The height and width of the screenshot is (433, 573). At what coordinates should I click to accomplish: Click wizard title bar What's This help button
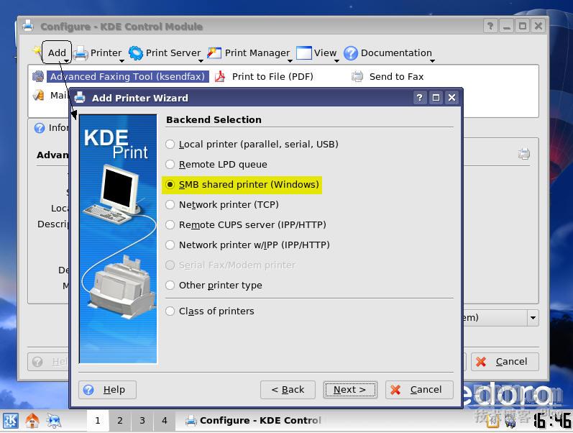pyautogui.click(x=420, y=98)
